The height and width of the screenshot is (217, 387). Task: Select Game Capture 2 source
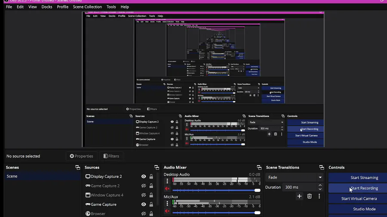[x=105, y=186]
